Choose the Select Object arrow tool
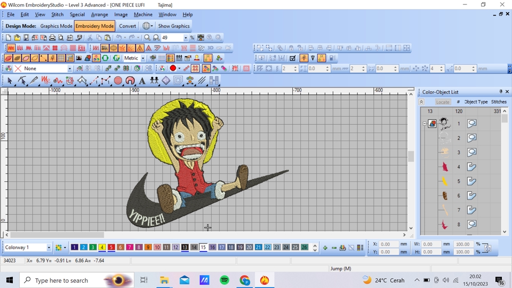Screen dimensions: 512x288 pyautogui.click(x=10, y=81)
